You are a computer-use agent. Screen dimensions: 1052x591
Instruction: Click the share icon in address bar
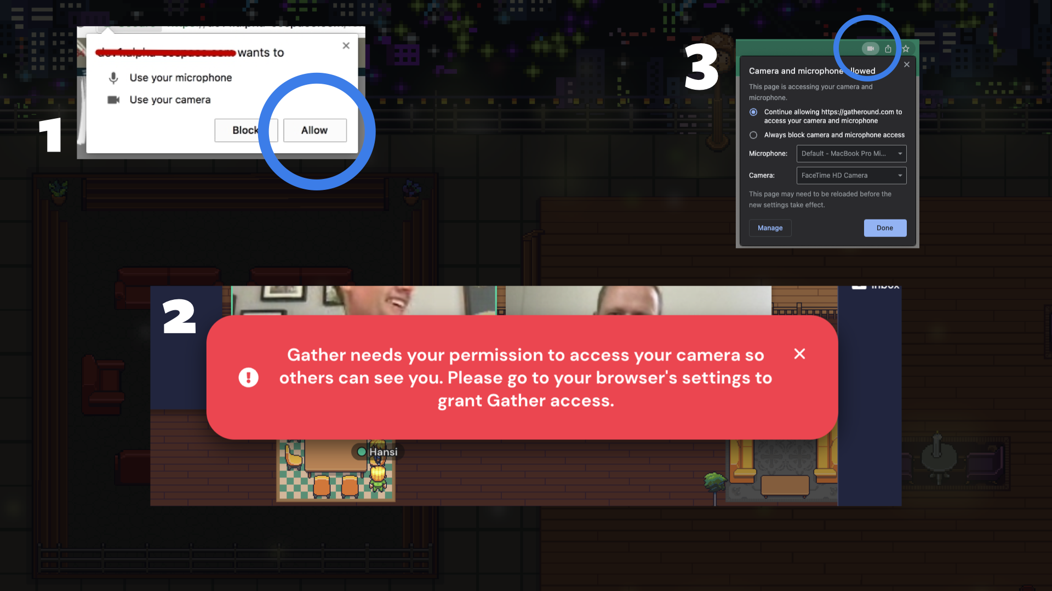888,49
